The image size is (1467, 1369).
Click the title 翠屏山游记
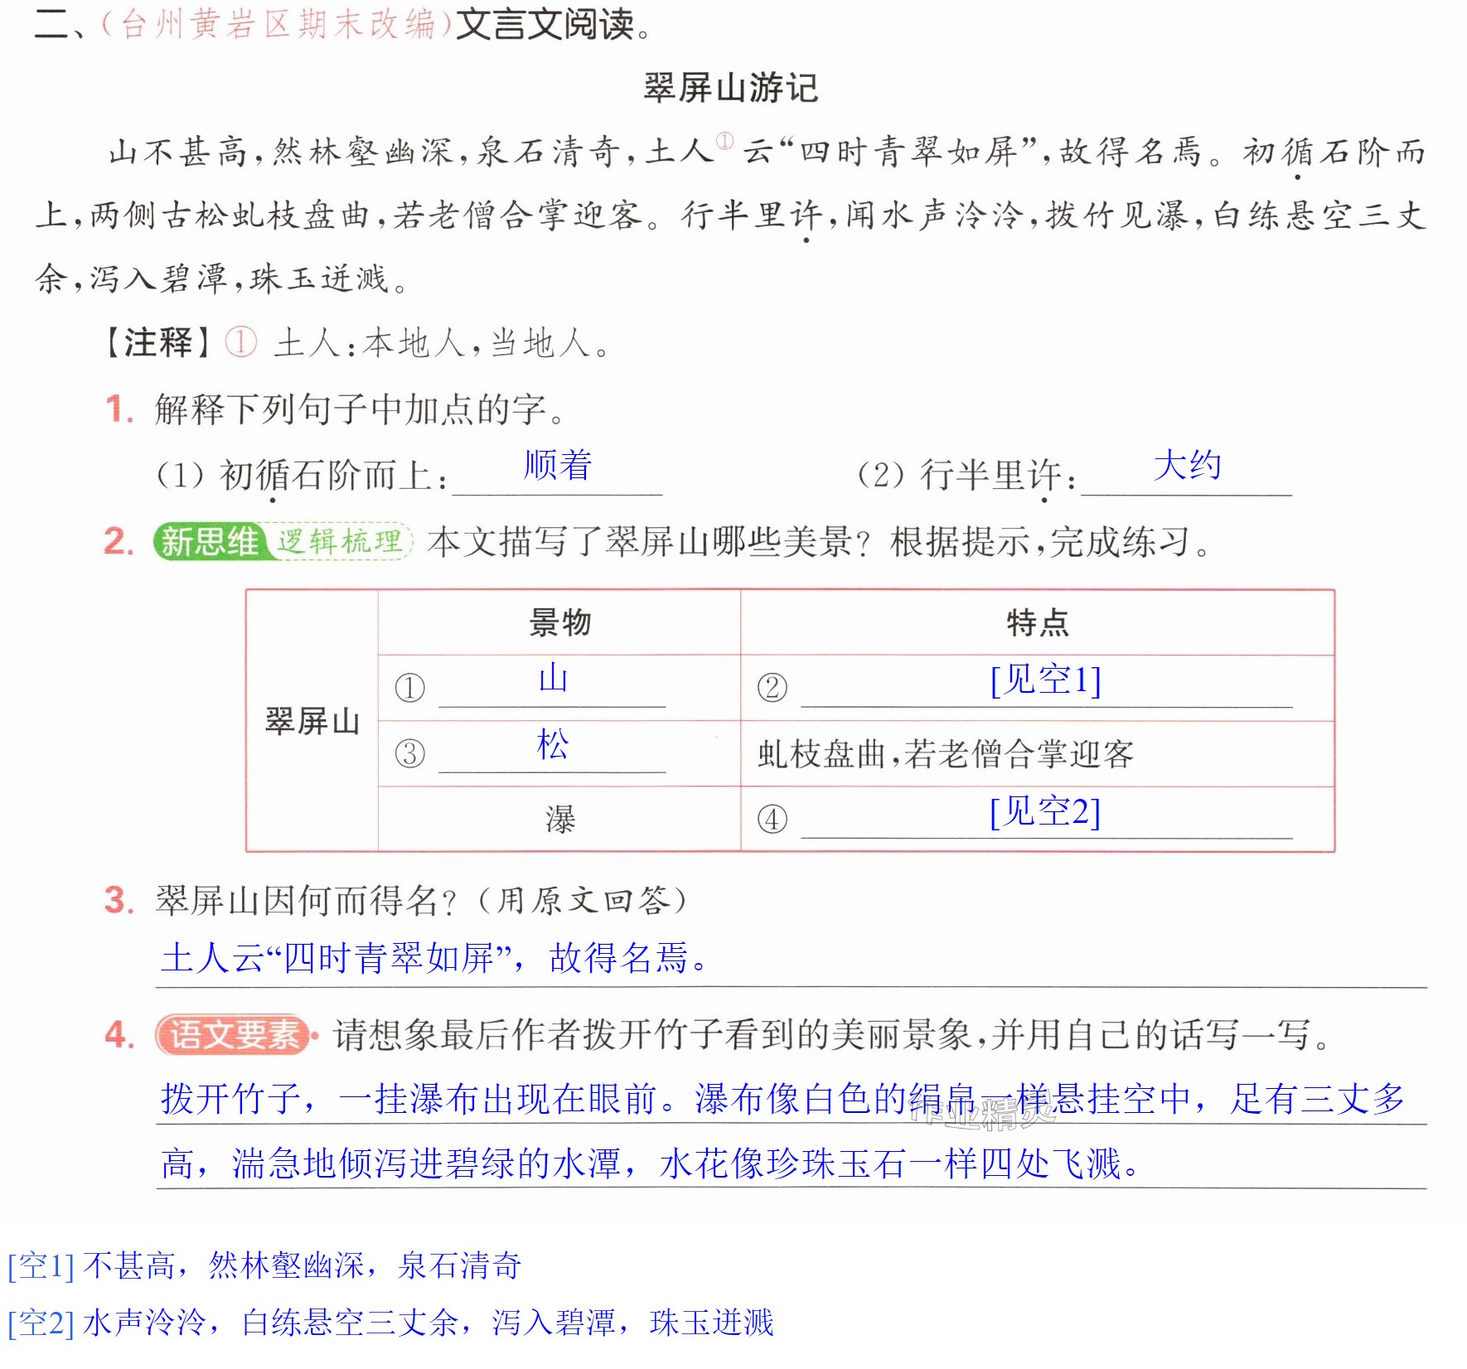tap(731, 88)
